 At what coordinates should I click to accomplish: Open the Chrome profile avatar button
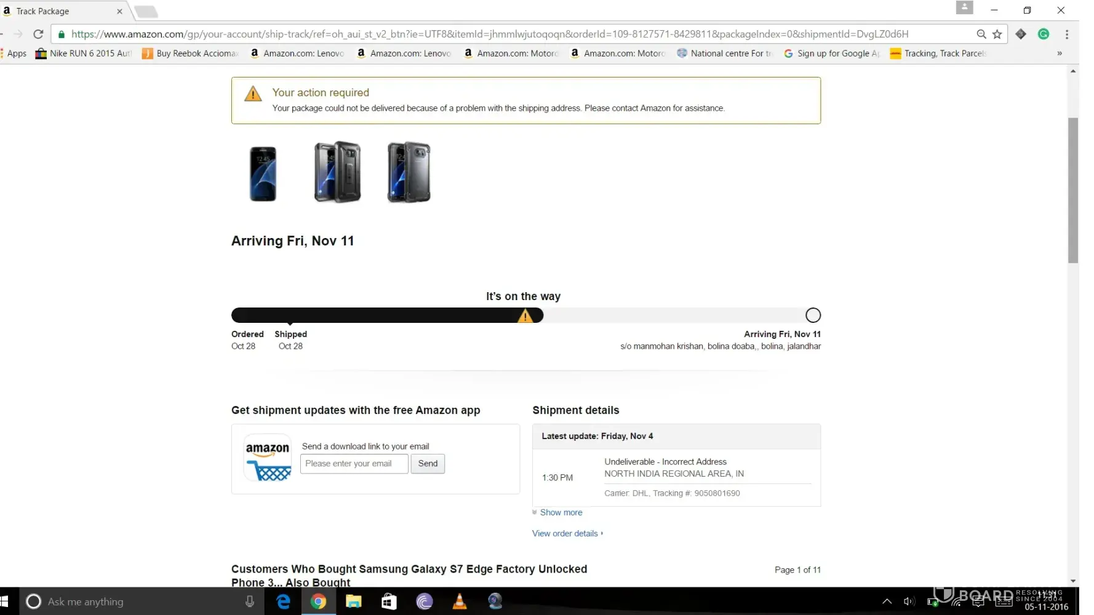(x=964, y=7)
